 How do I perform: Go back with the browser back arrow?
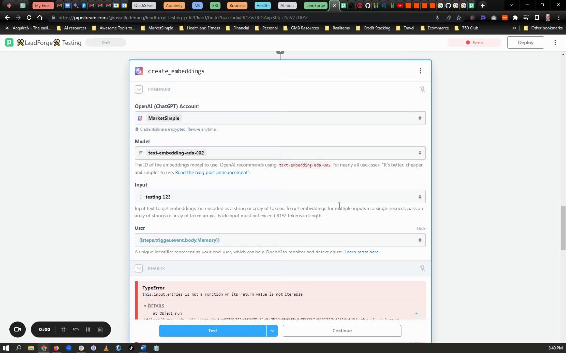[7, 17]
